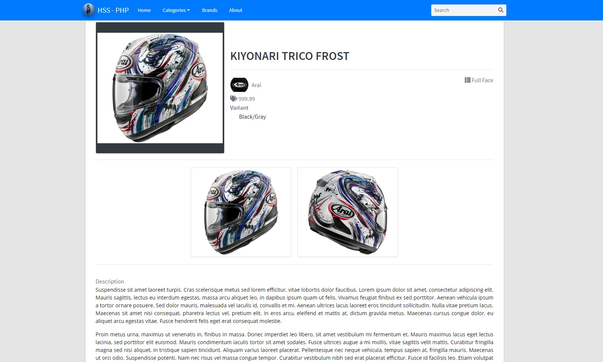Click the Arai brand logo circle

(x=239, y=85)
